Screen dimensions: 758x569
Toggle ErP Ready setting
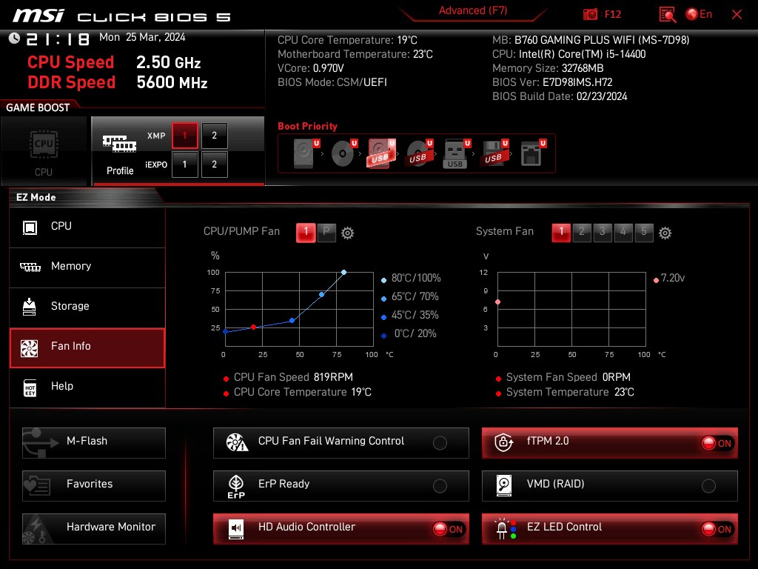[x=341, y=486]
